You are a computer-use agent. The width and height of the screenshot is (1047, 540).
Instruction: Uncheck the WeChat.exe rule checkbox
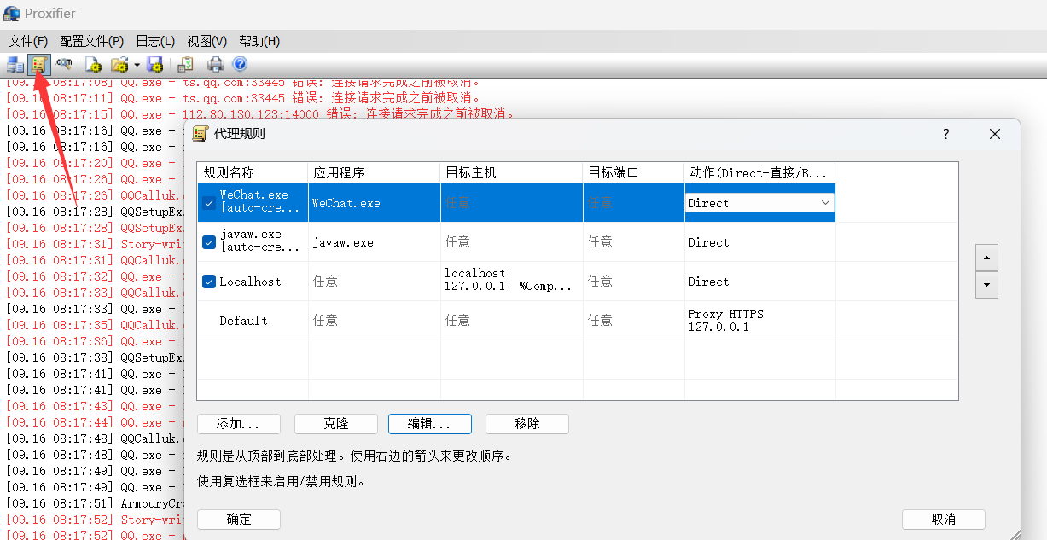pyautogui.click(x=209, y=203)
